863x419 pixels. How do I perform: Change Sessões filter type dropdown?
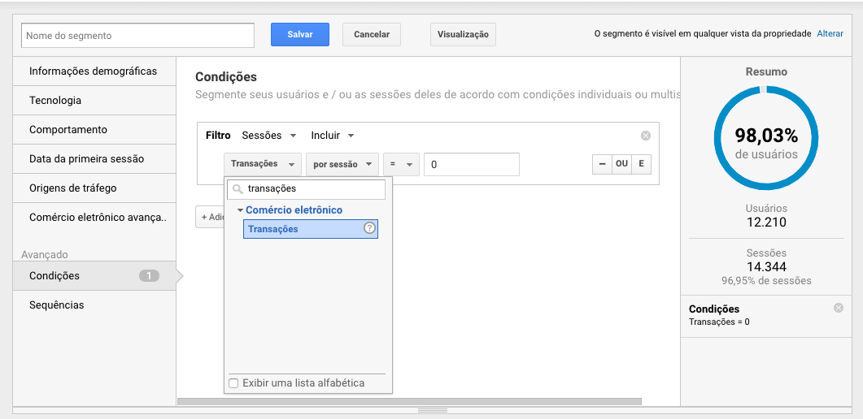pos(269,136)
